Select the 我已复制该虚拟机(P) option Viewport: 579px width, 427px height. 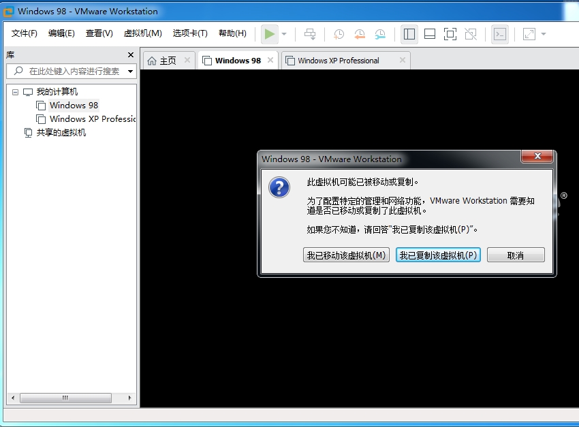coord(438,254)
